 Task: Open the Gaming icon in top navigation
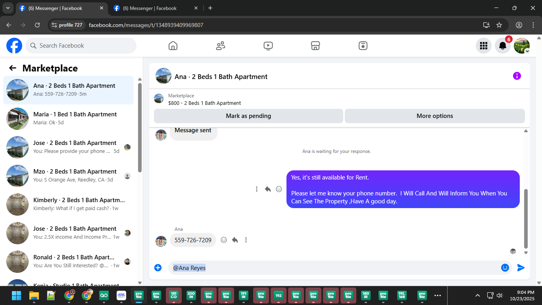pyautogui.click(x=363, y=46)
